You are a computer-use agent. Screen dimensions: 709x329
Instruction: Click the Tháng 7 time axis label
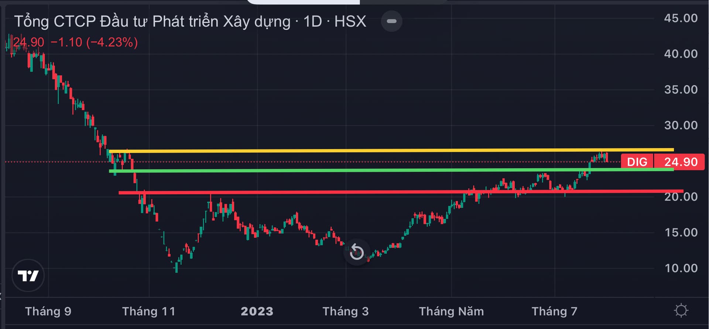pyautogui.click(x=554, y=311)
